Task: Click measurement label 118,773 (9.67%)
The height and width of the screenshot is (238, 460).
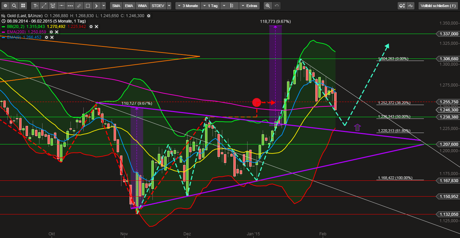Action: click(275, 21)
